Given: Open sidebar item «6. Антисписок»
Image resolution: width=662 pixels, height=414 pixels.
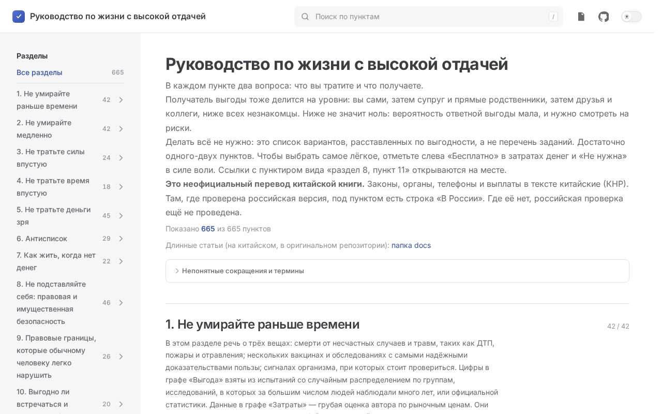Looking at the screenshot, I should click(42, 239).
